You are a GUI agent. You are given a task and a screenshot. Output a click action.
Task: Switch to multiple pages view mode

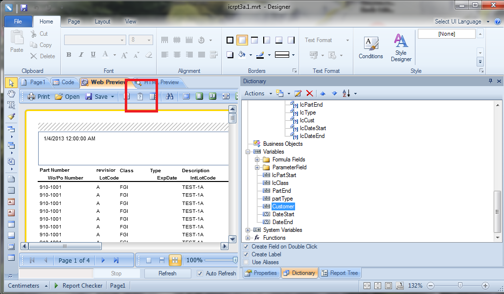[175, 260]
